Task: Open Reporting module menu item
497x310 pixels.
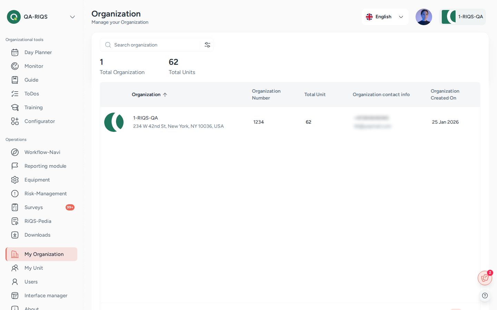Action: (x=41, y=166)
